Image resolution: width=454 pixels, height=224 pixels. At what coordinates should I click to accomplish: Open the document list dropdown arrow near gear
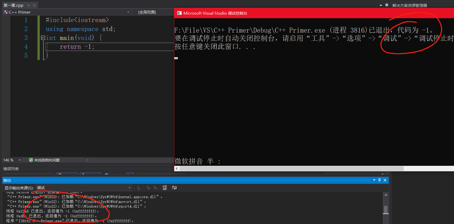pyautogui.click(x=381, y=5)
